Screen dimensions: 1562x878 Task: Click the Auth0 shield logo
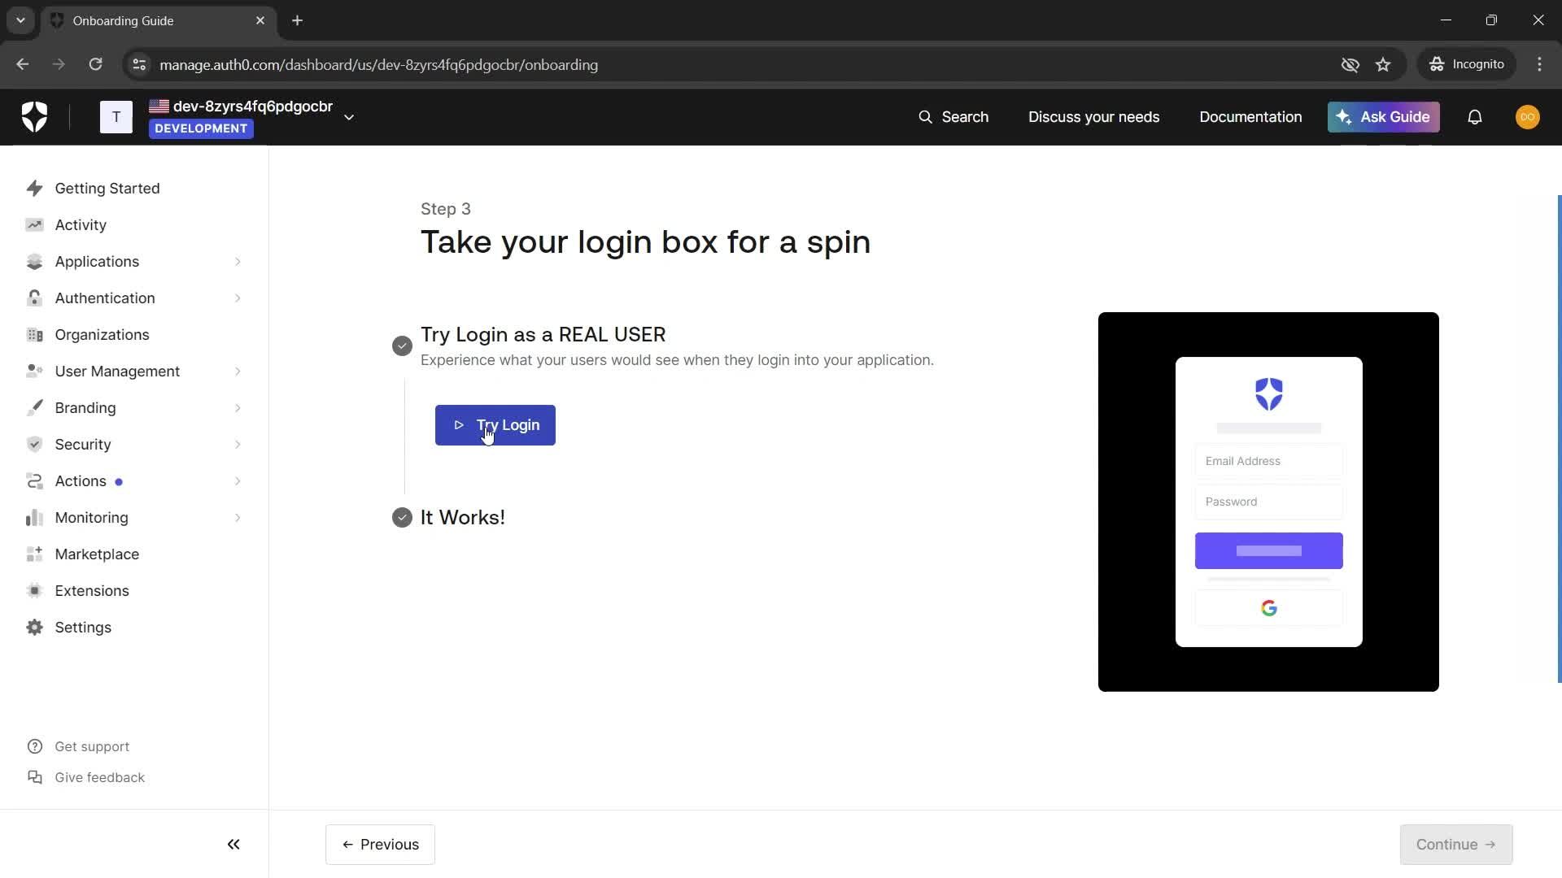click(x=34, y=117)
